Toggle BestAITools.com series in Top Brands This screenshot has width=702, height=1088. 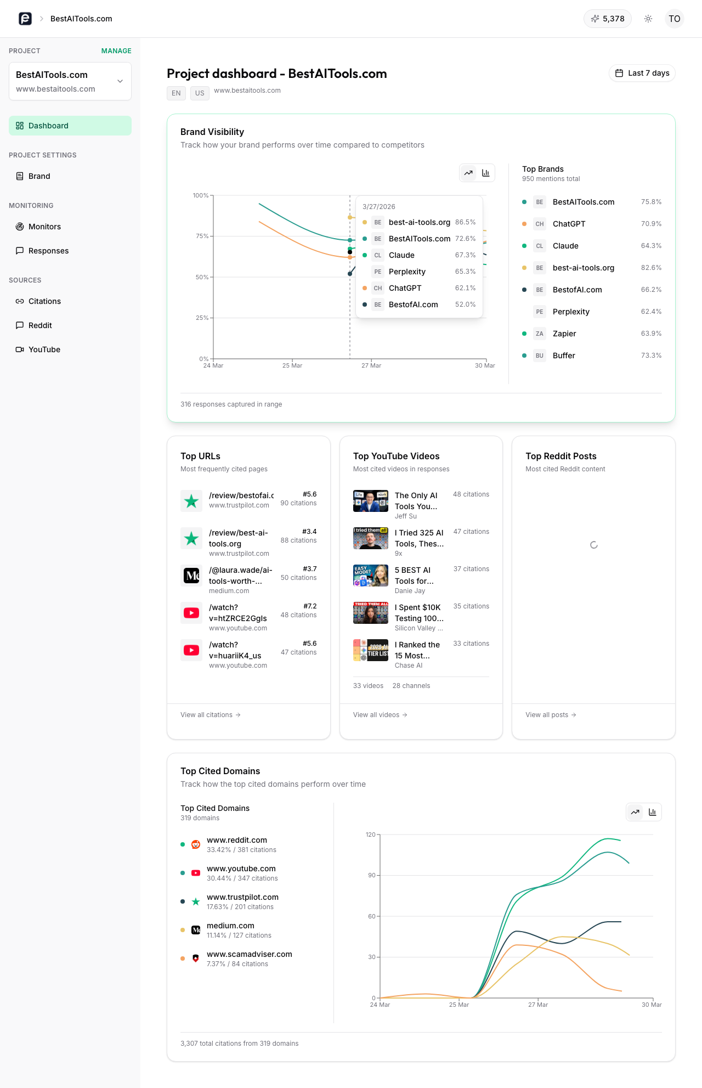(592, 202)
